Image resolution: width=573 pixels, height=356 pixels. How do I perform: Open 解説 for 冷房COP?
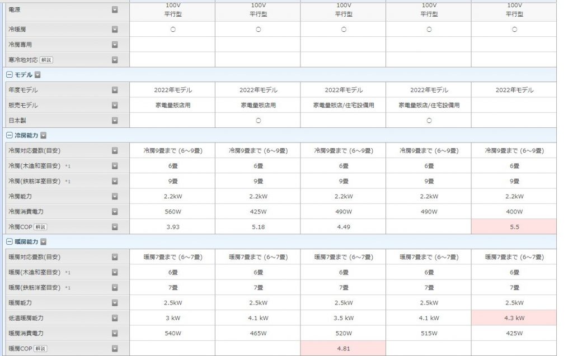click(40, 227)
